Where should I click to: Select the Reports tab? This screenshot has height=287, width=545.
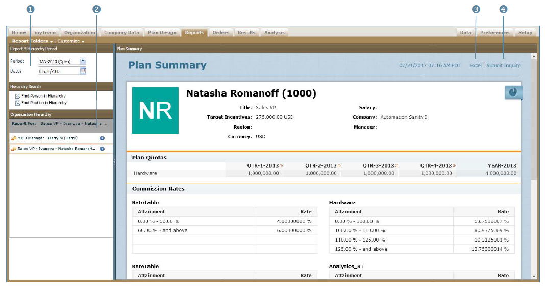194,32
